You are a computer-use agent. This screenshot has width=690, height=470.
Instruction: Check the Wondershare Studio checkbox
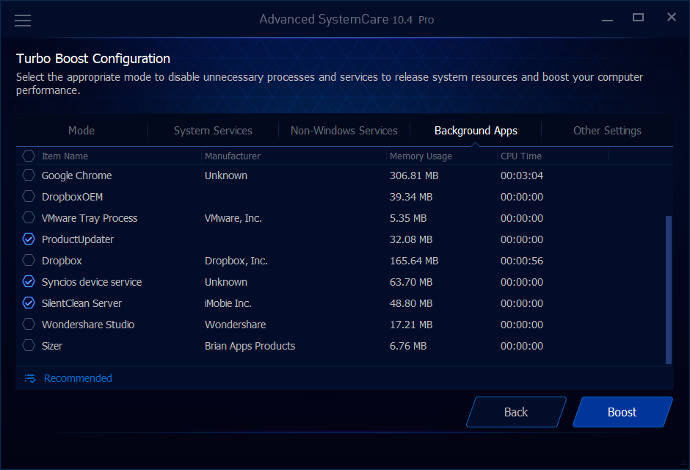[29, 325]
